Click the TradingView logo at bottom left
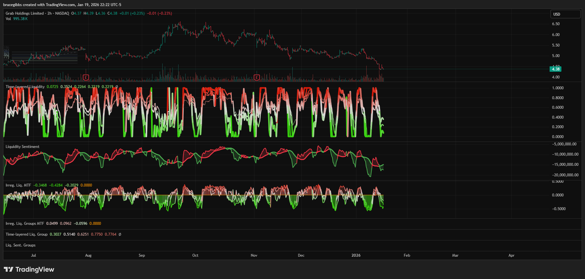The width and height of the screenshot is (585, 279). [x=29, y=269]
